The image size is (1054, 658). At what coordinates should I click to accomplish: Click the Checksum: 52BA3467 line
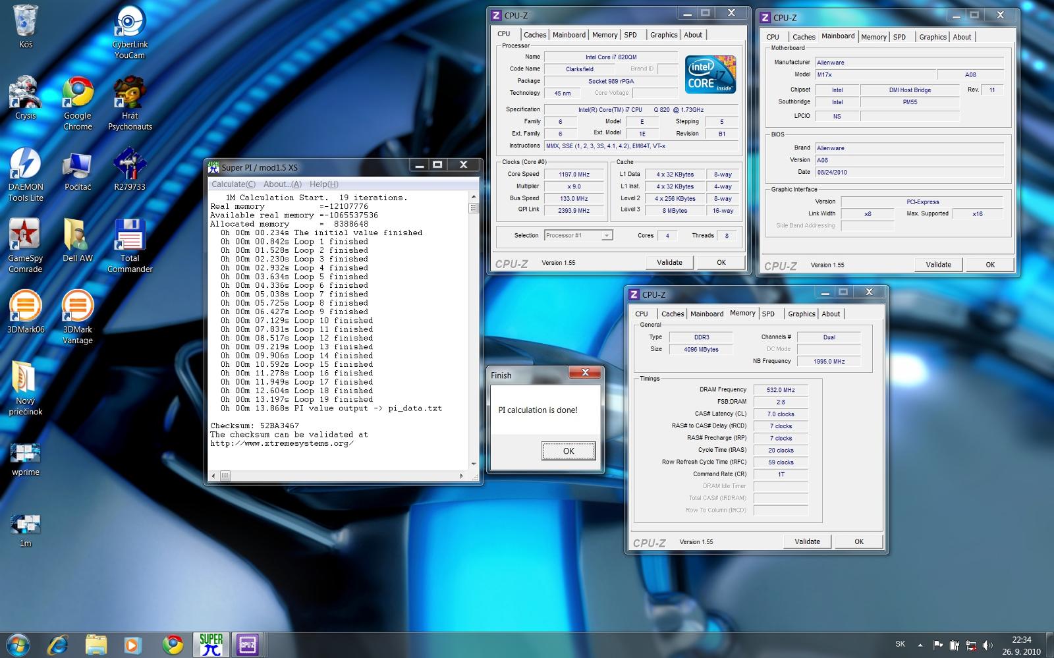coord(254,426)
